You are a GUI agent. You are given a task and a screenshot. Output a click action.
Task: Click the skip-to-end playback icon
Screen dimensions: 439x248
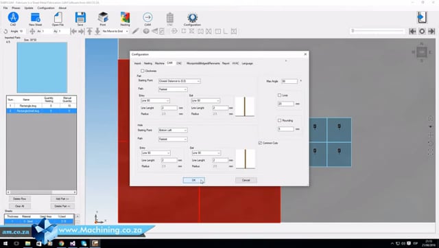pyautogui.click(x=431, y=31)
